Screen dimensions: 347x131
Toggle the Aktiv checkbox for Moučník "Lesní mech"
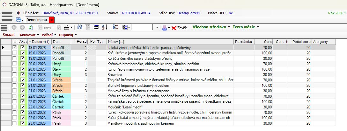pos(22,107)
